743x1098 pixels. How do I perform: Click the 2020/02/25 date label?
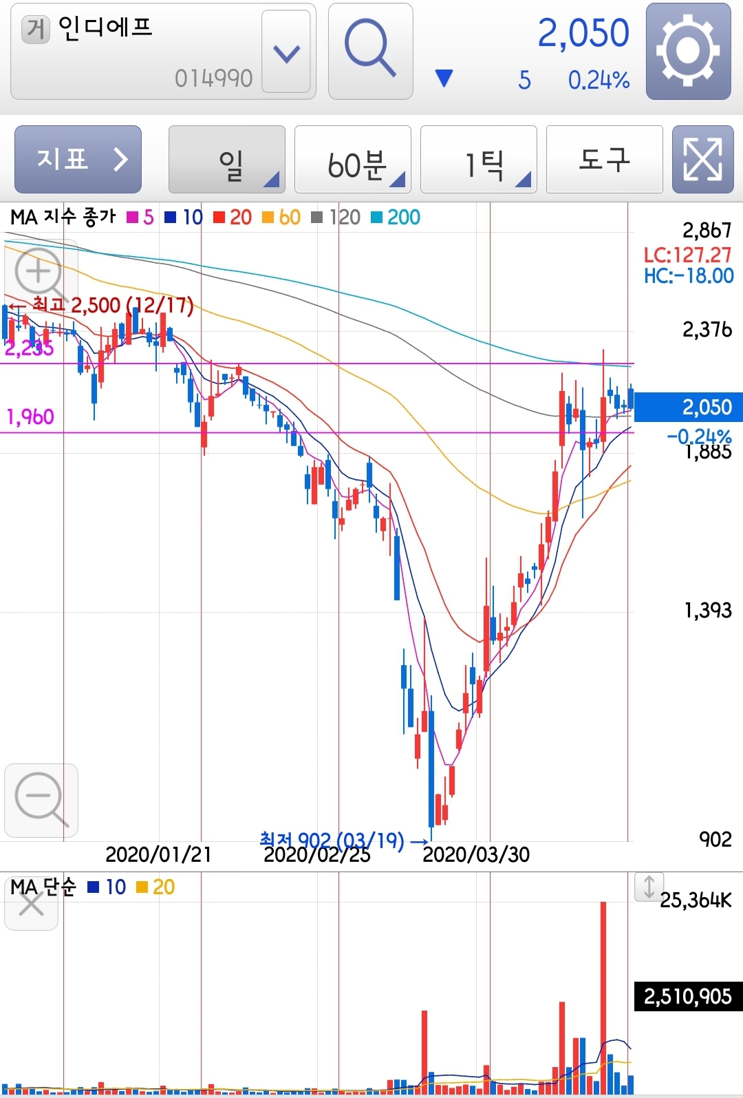(317, 856)
